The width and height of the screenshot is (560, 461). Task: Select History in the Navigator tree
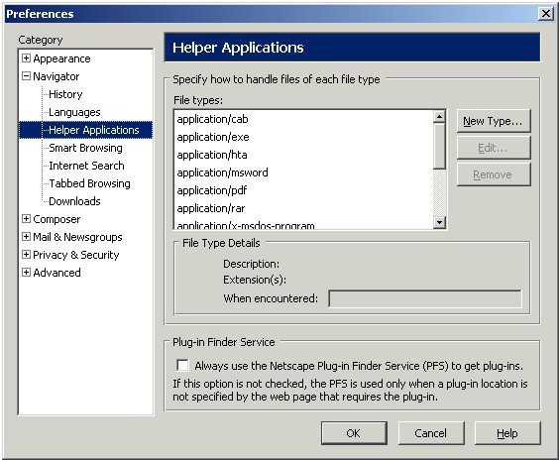65,94
